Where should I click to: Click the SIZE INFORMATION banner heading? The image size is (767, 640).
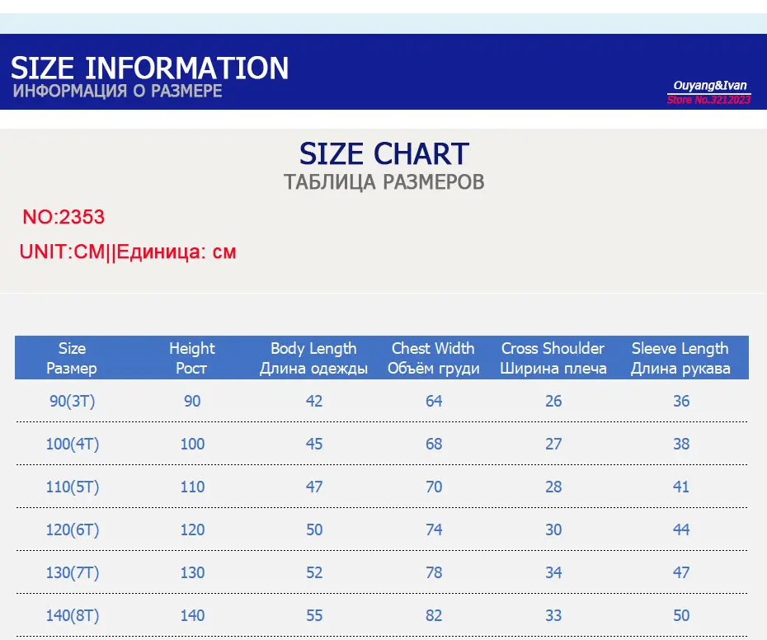click(149, 68)
